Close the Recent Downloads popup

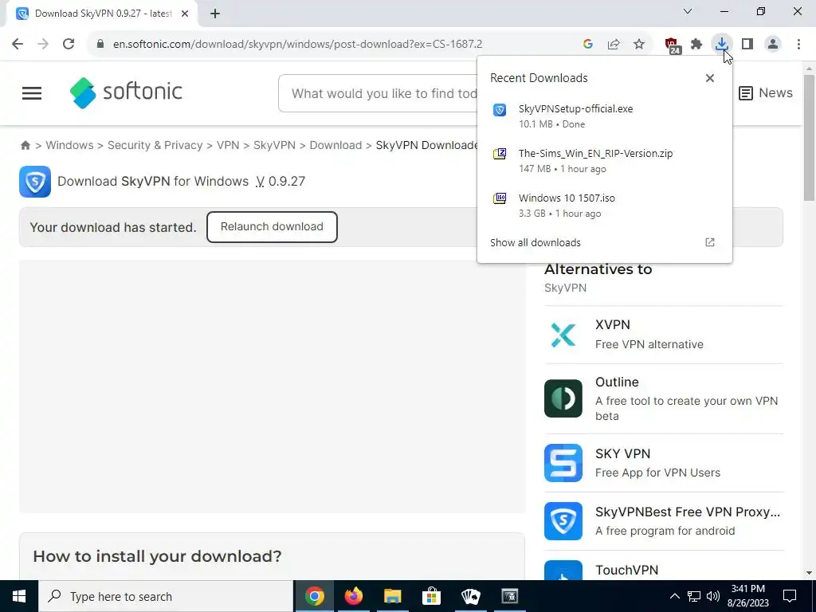tap(710, 78)
